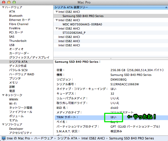Click S.M.A.R.T. status 検証済み
This screenshot has width=168, height=141.
click(x=116, y=131)
